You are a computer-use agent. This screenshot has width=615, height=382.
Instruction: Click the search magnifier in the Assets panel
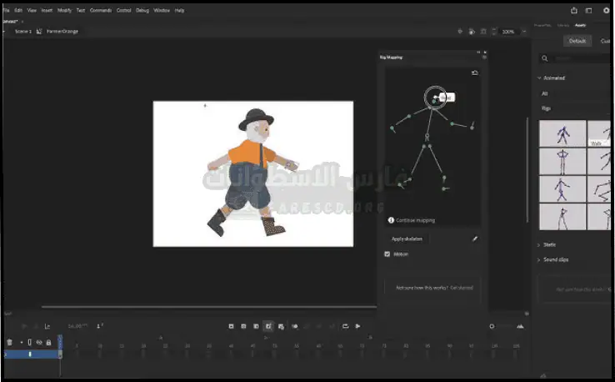tap(544, 58)
